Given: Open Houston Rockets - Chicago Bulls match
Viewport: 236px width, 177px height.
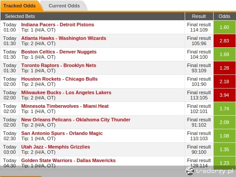Looking at the screenshot, I should [x=60, y=79].
